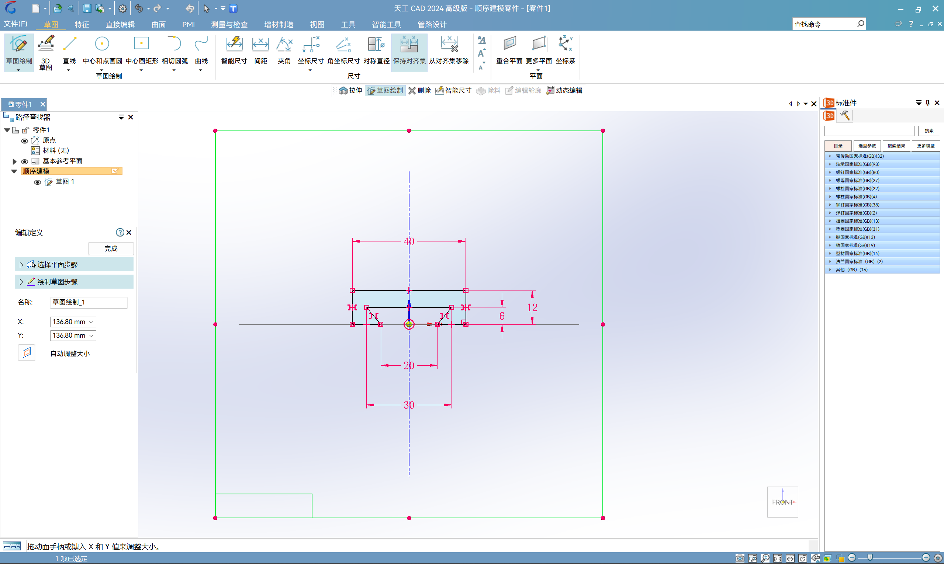Open the 更多模型 tab button
Viewport: 944px width, 564px height.
[x=925, y=146]
